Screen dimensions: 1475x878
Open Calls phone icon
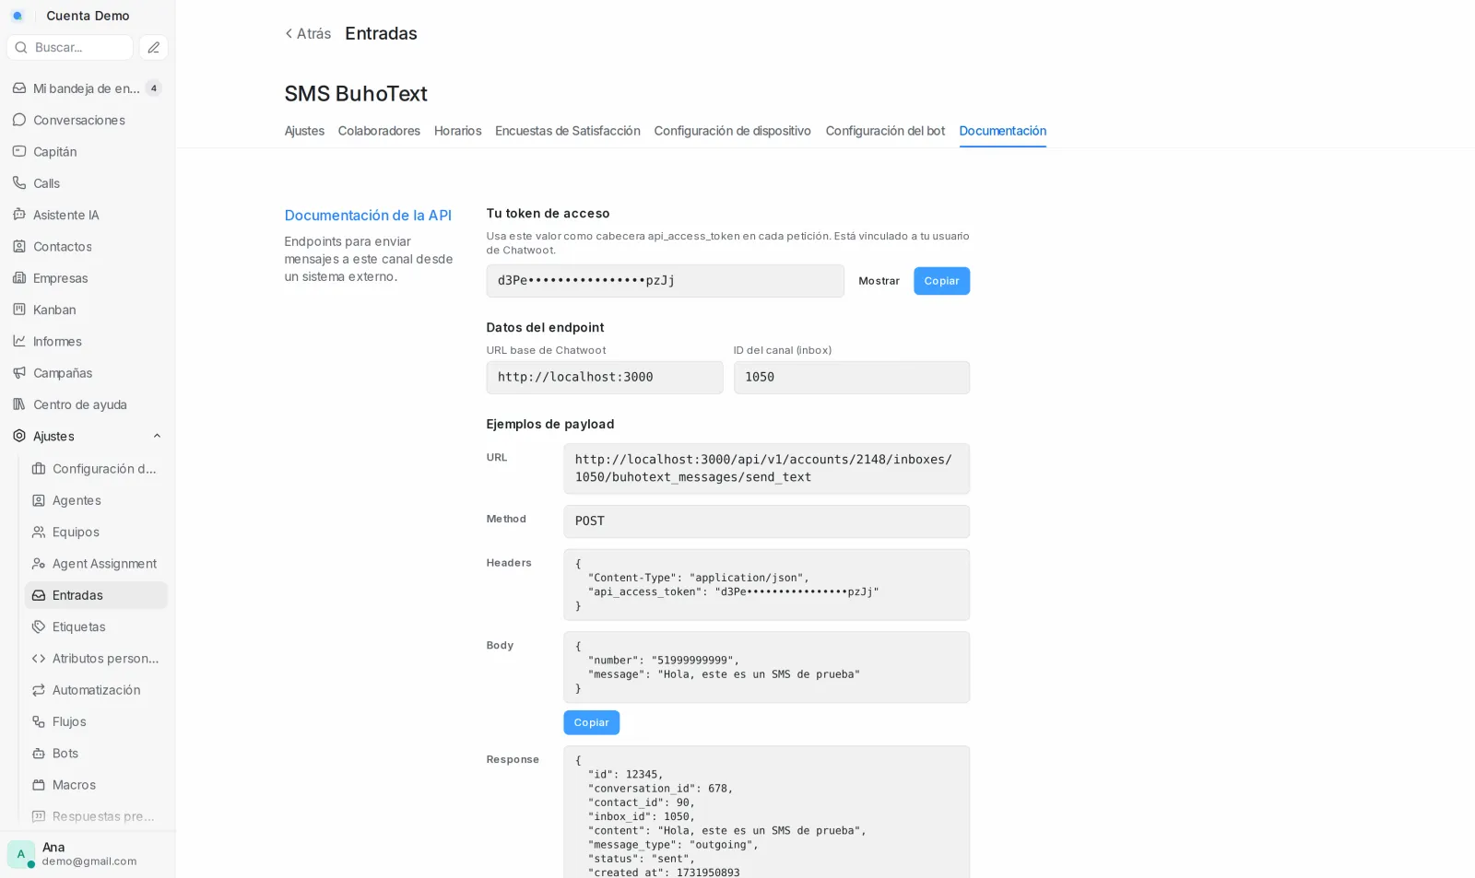click(19, 183)
